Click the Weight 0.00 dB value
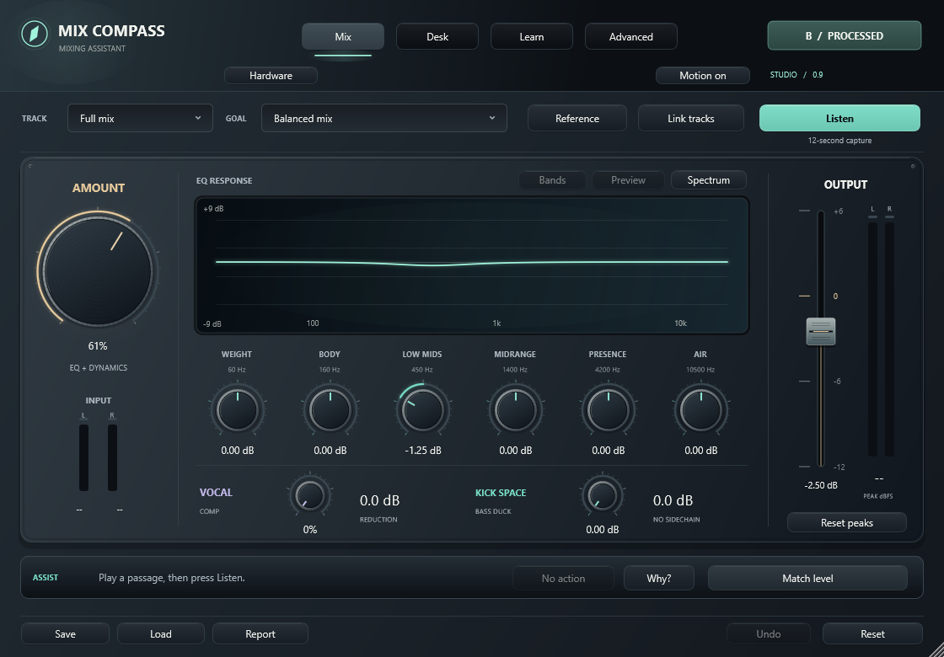944x657 pixels. tap(237, 451)
